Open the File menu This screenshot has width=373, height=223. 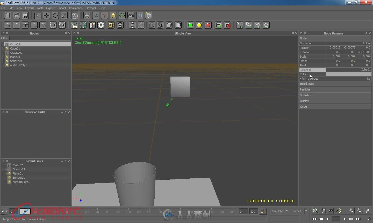3,8
